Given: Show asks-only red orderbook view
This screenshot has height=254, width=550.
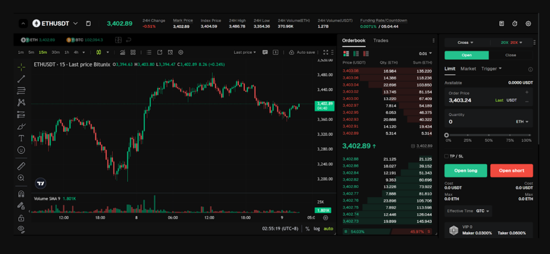Looking at the screenshot, I should (366, 54).
